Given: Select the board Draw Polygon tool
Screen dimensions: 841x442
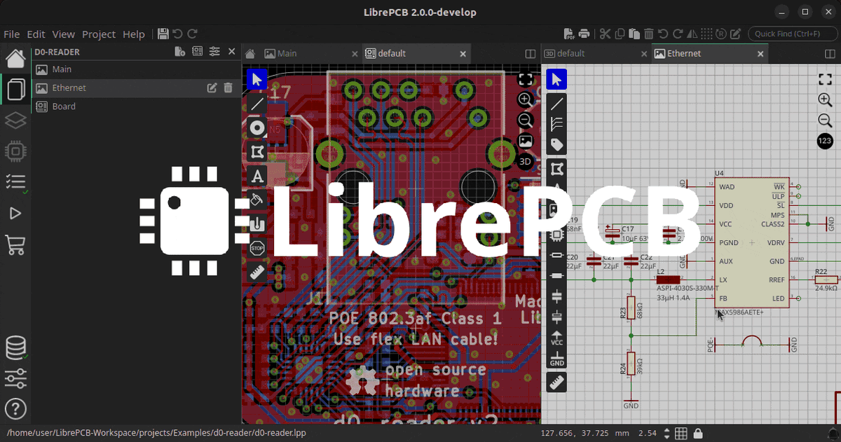Looking at the screenshot, I should click(257, 151).
